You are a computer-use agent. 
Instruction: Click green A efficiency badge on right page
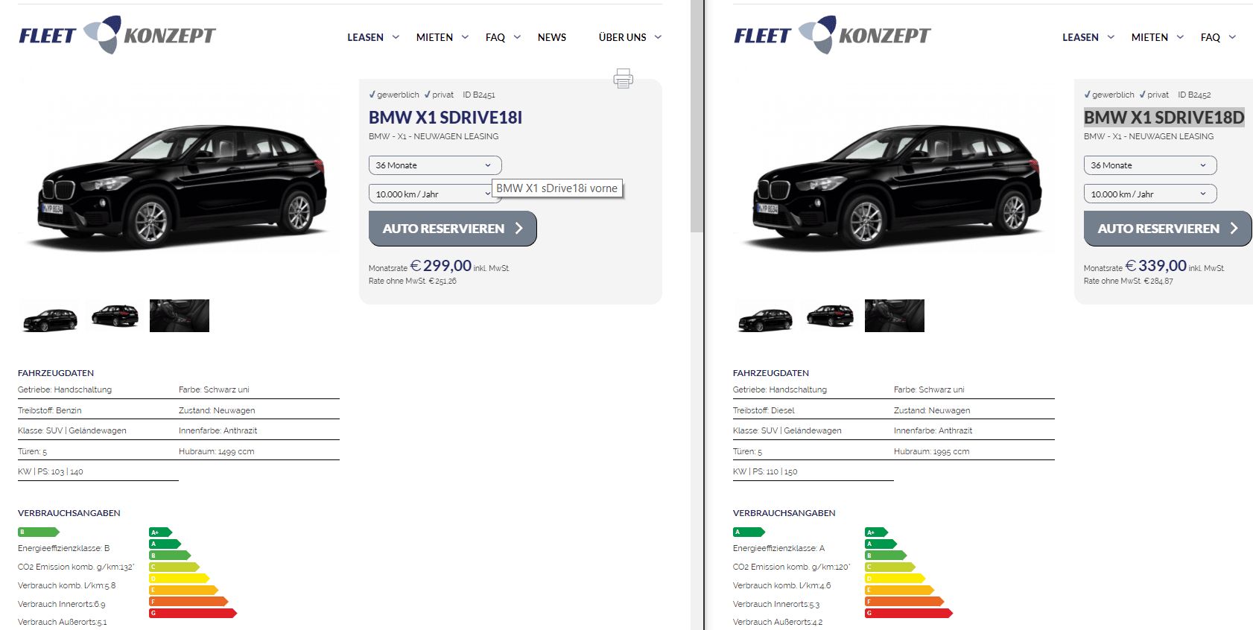749,532
